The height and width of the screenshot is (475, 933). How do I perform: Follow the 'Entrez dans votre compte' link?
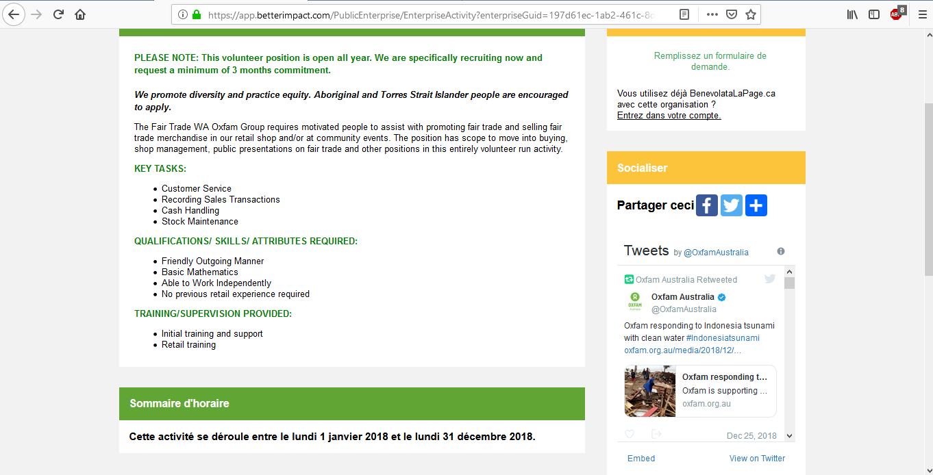tap(669, 116)
